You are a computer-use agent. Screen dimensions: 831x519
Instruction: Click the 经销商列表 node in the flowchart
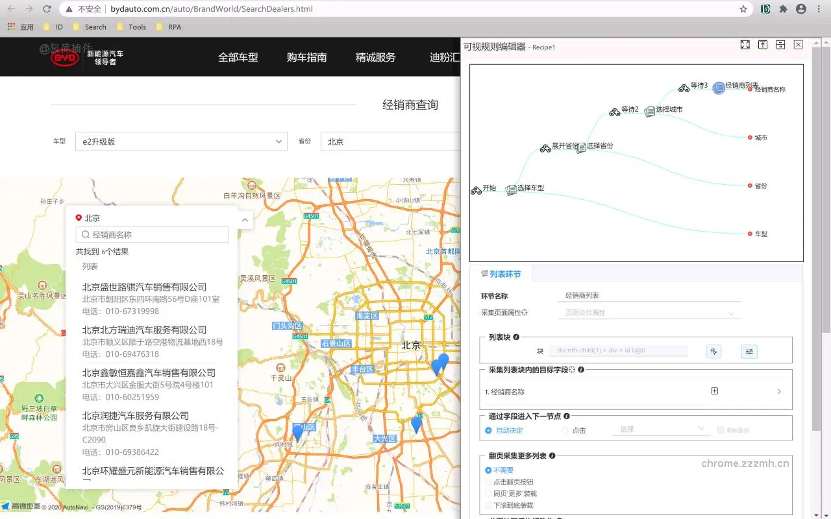click(x=719, y=88)
